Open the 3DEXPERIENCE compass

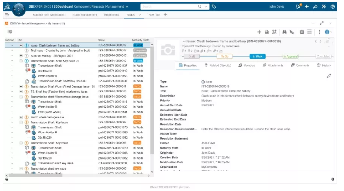(19, 10)
